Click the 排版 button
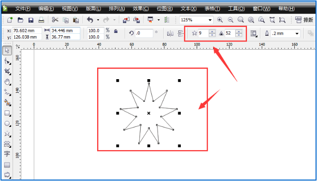 [x=304, y=20]
